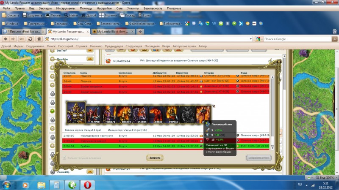Open the file explorer taskbar icon
Screen dimensions: 339x190
(41, 185)
